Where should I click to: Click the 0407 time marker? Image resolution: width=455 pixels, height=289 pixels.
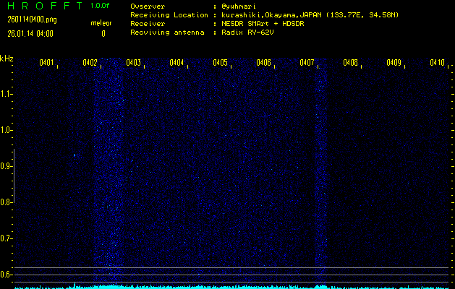[x=307, y=63]
